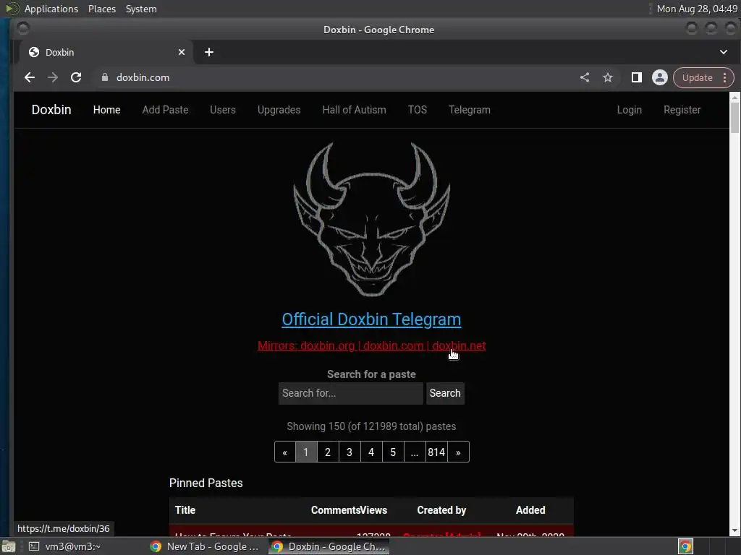Open the Official Doxbin Telegram link

coord(371,319)
